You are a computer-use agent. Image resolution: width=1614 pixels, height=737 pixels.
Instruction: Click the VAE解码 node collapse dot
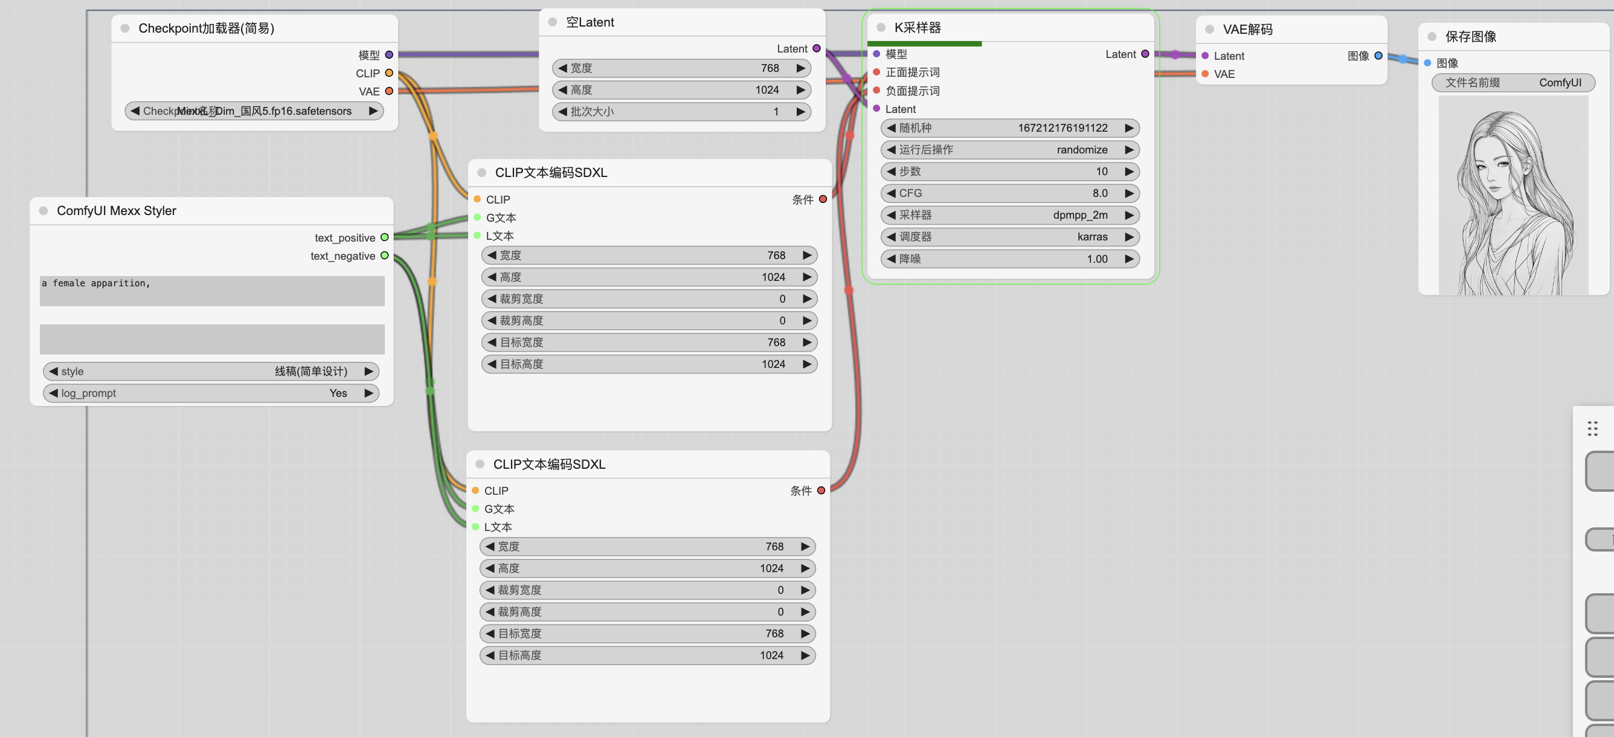pyautogui.click(x=1209, y=30)
